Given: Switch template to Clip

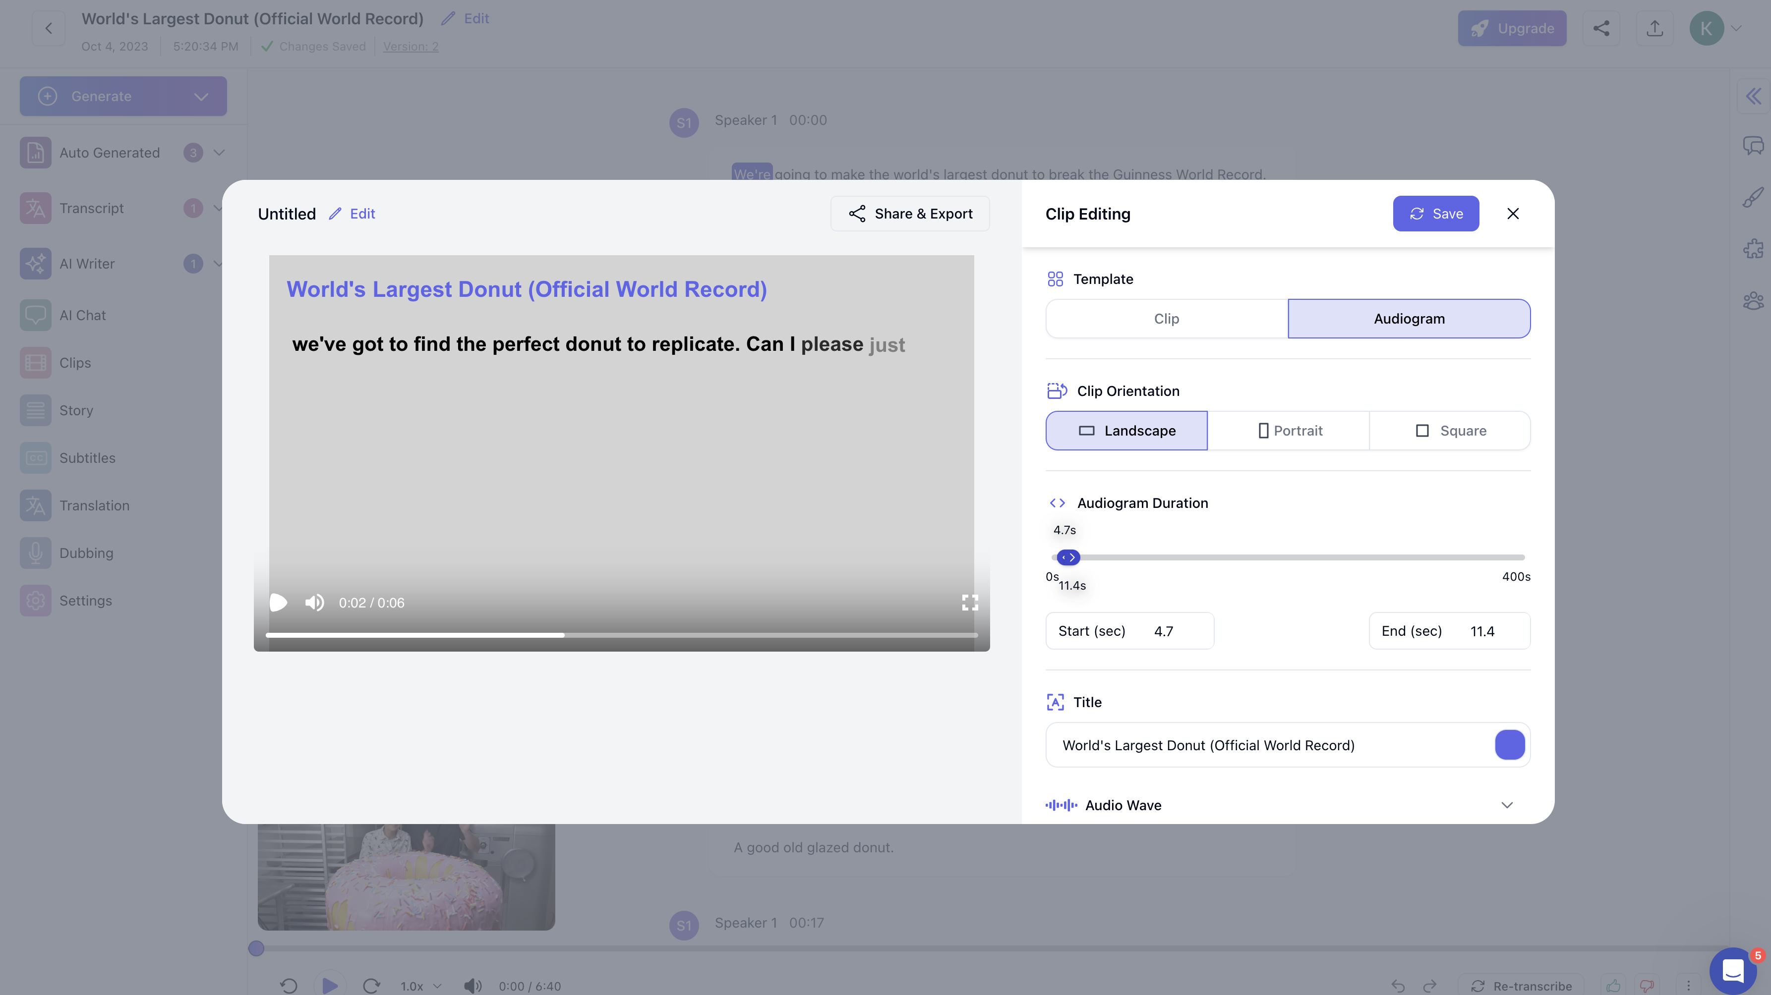Looking at the screenshot, I should [1167, 318].
